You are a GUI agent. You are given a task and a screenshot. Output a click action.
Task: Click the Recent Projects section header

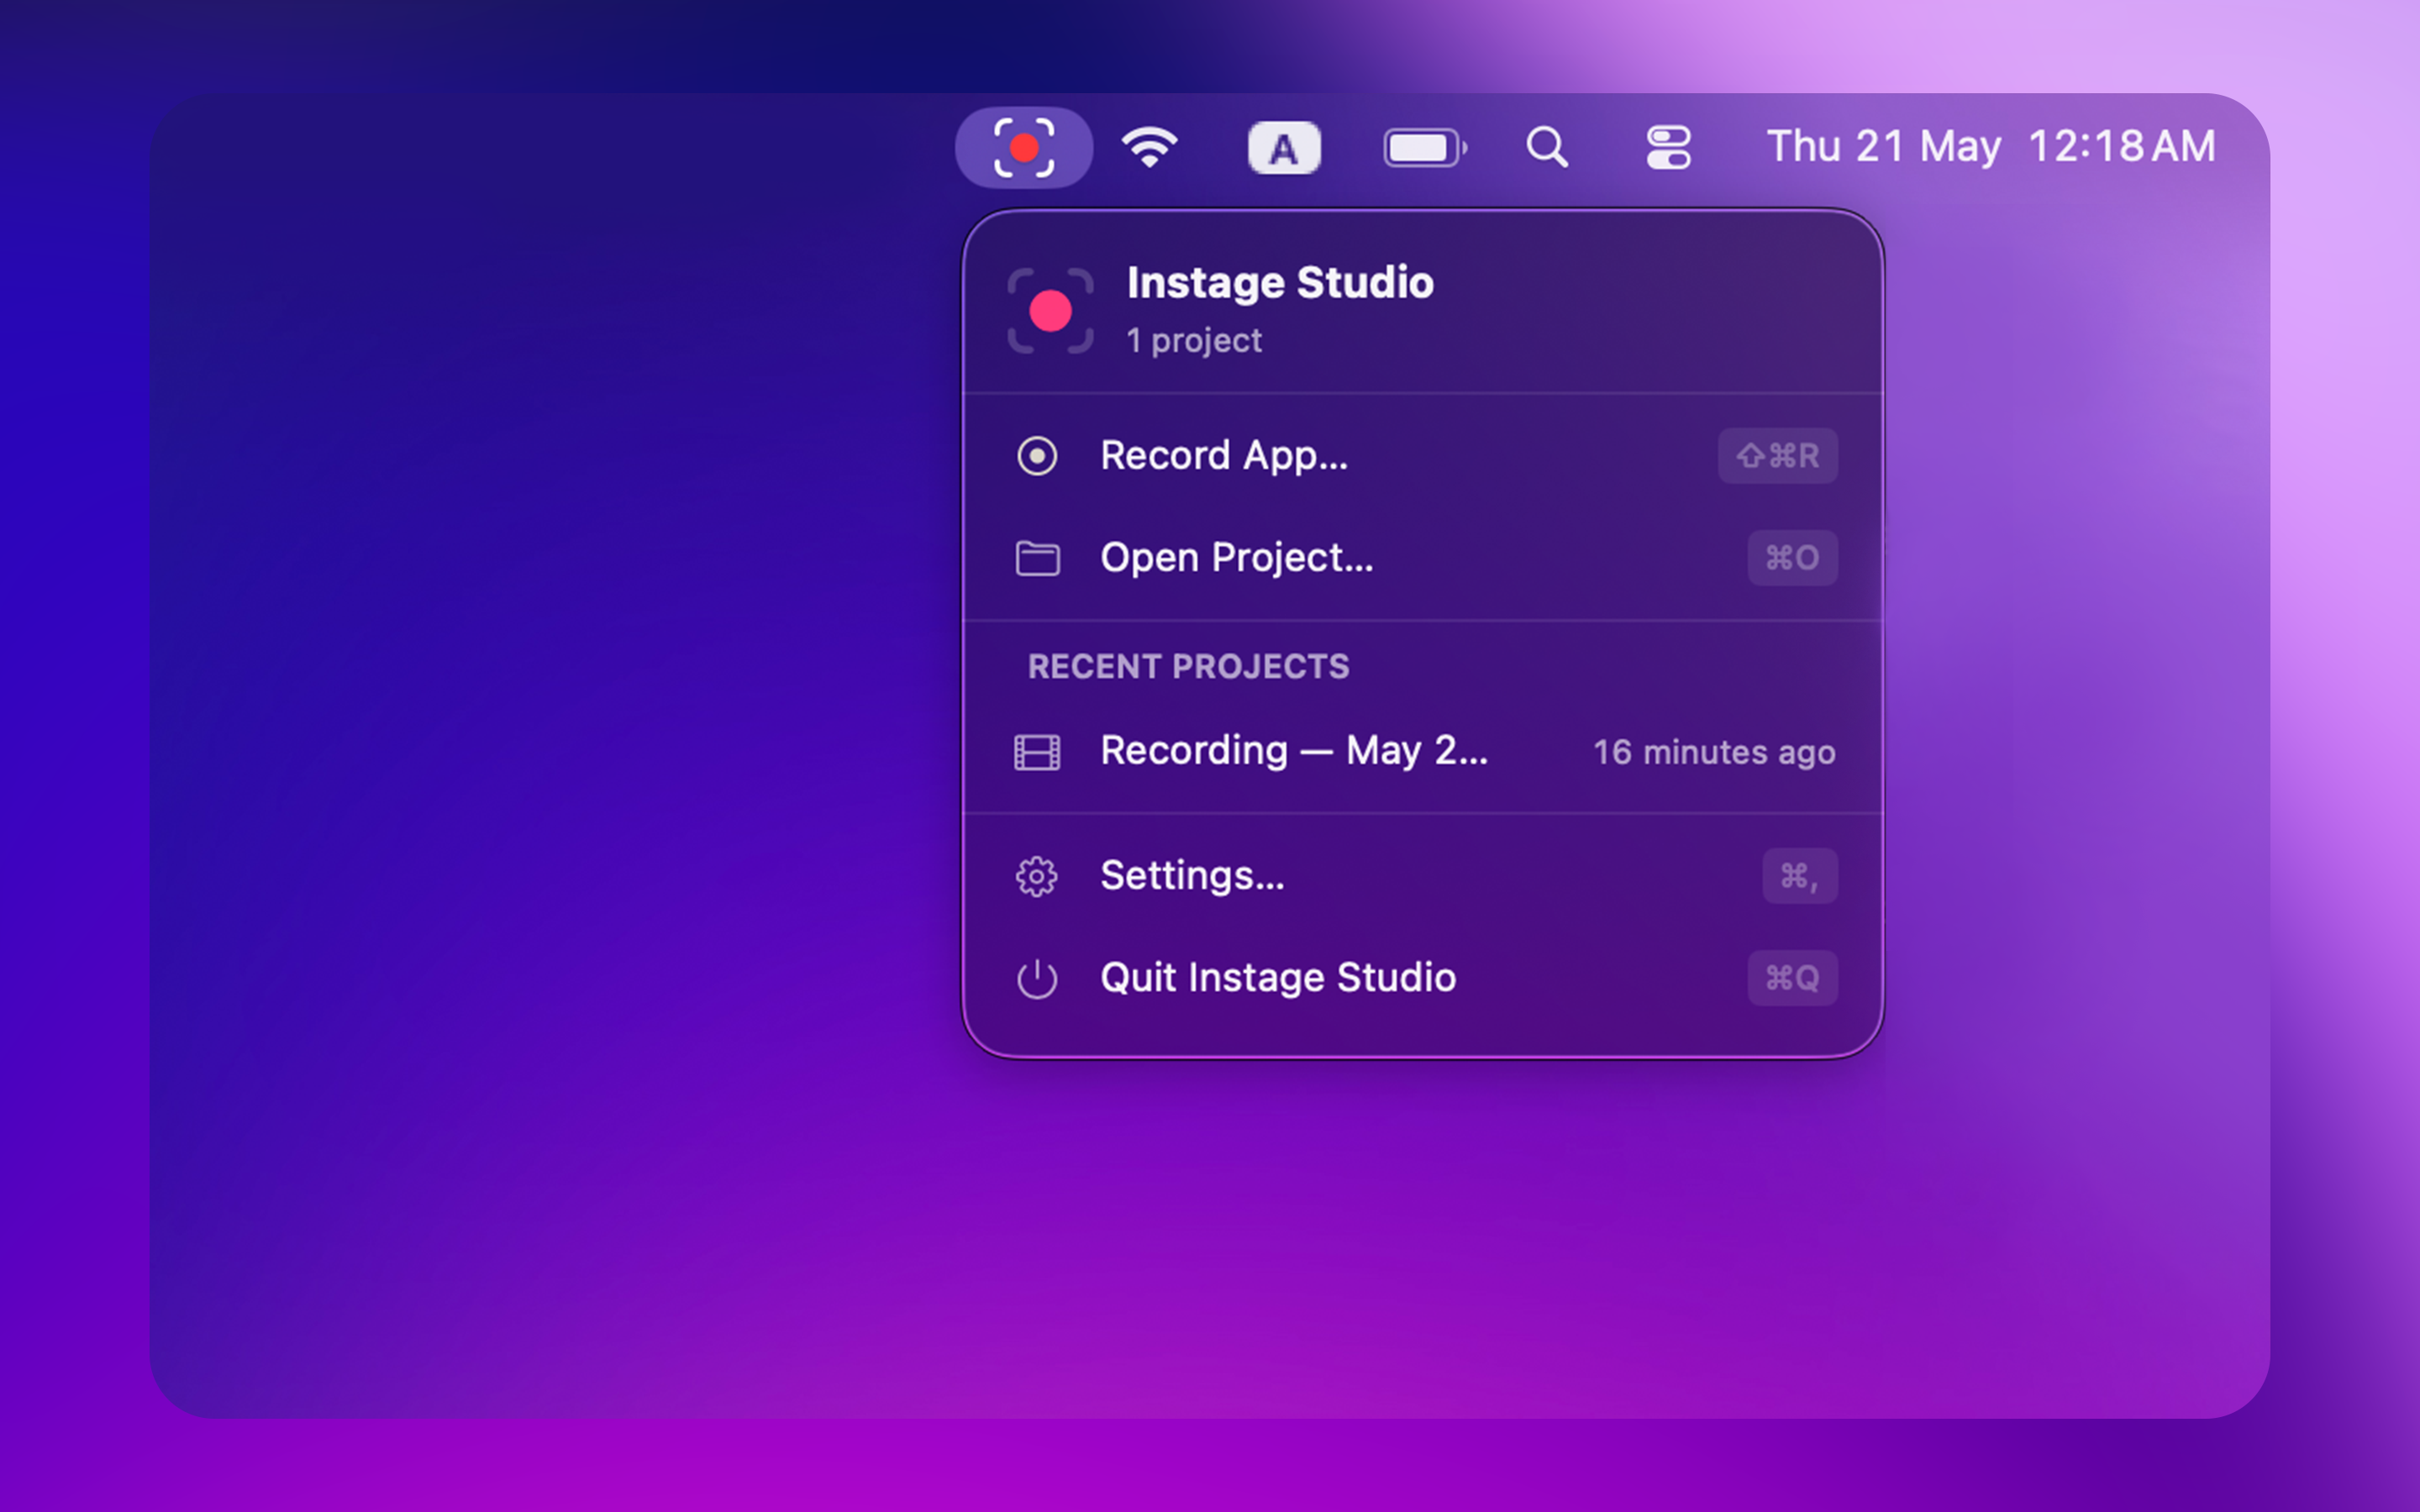coord(1188,667)
